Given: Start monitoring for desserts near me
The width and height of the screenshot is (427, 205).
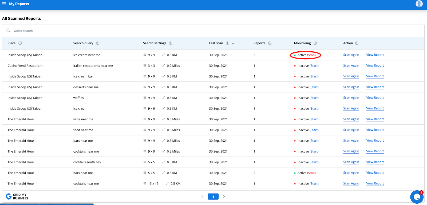Looking at the screenshot, I should [314, 87].
